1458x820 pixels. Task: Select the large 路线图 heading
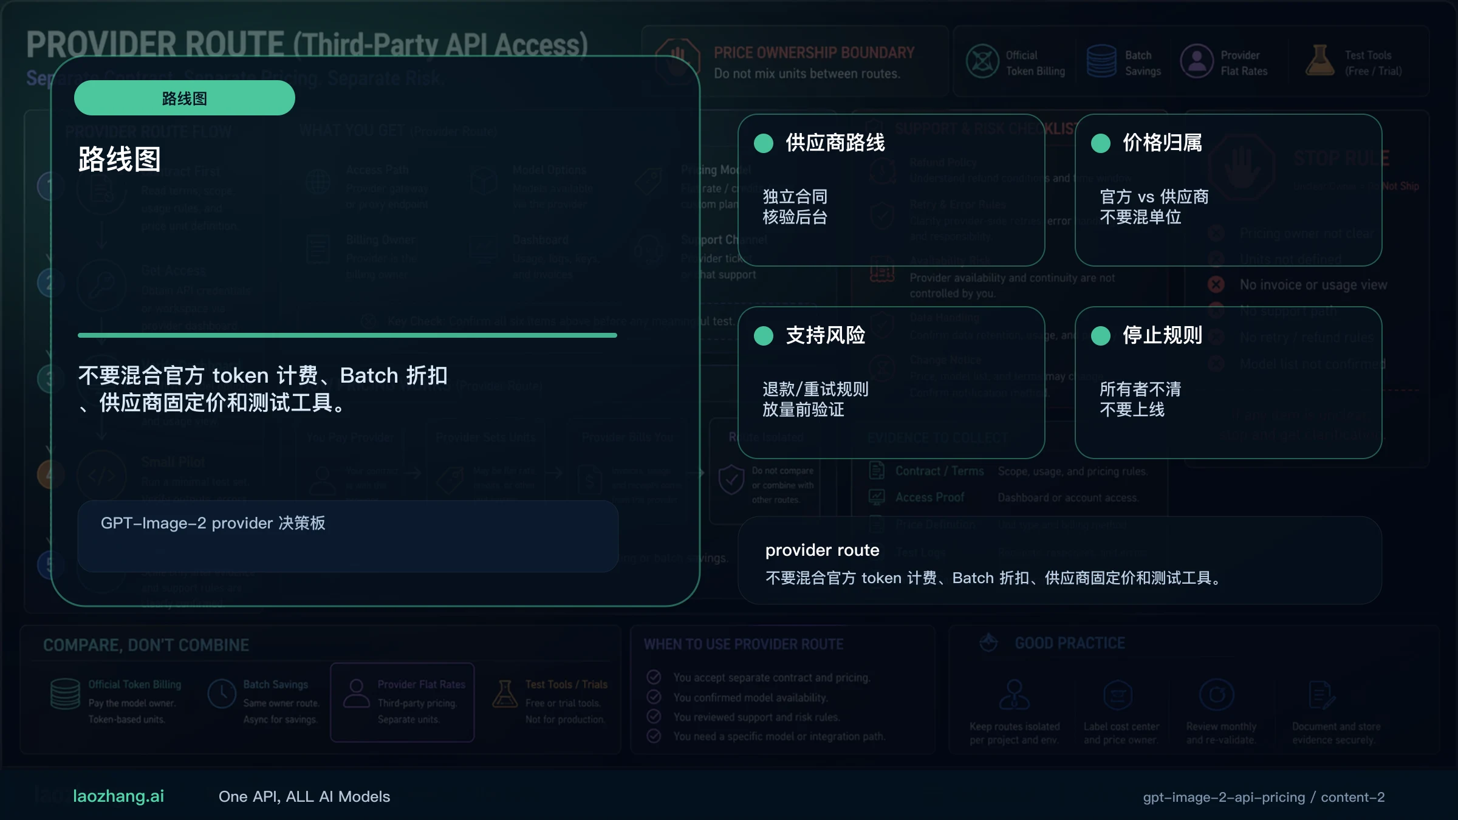(120, 159)
